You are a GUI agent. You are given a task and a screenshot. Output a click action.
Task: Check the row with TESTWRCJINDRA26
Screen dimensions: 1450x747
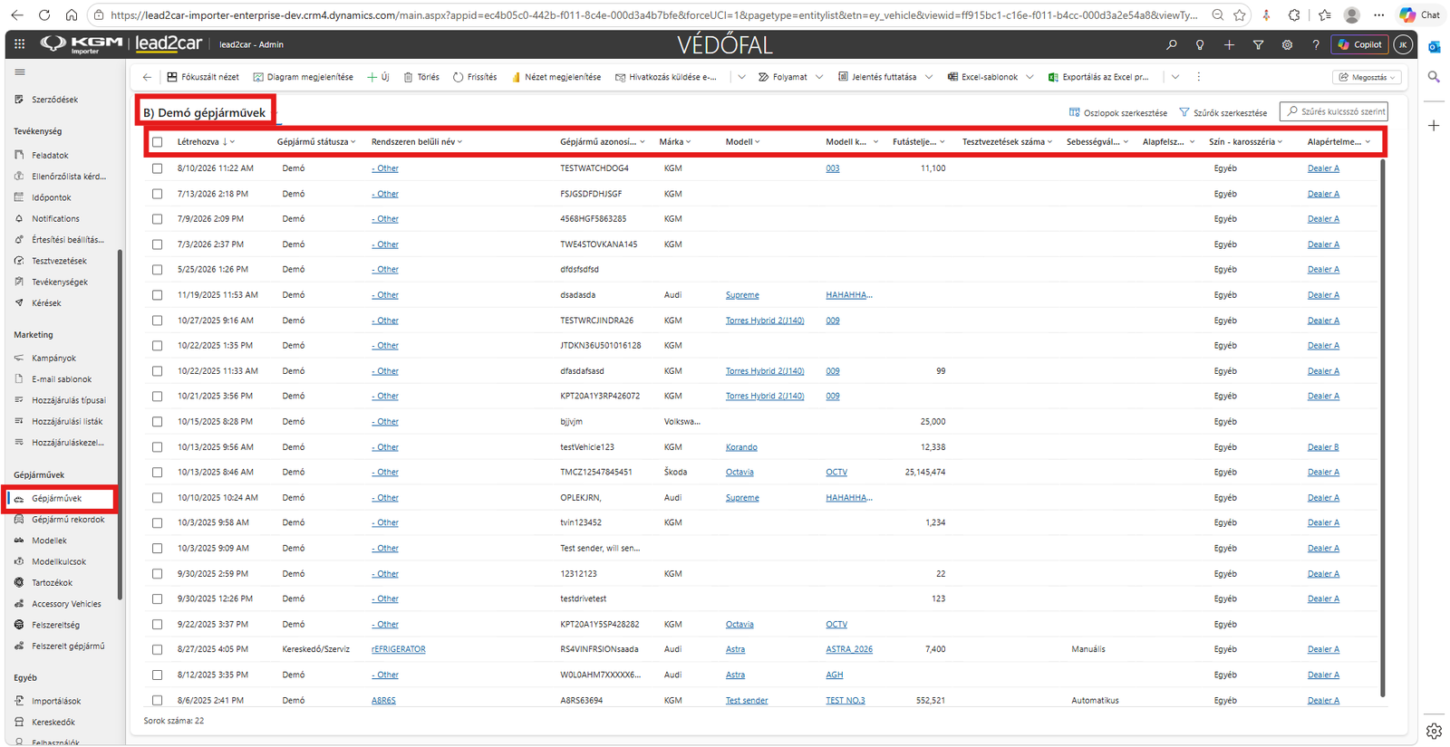pyautogui.click(x=158, y=321)
